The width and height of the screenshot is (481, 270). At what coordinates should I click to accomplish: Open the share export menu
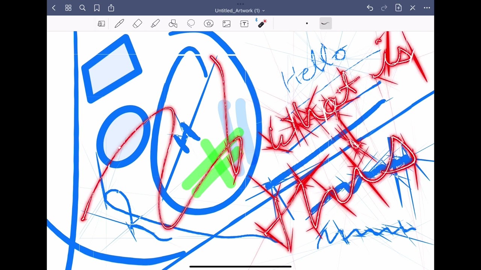111,8
